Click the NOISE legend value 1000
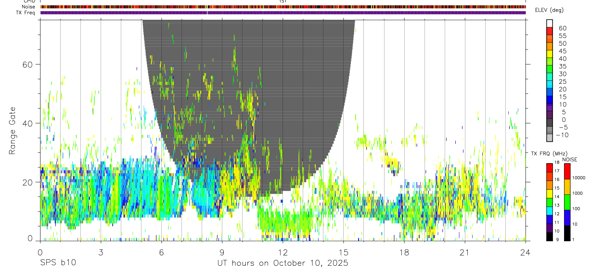This screenshot has width=591, height=273. [577, 193]
